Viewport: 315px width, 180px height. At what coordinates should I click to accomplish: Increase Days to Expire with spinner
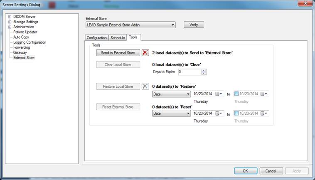click(204, 71)
